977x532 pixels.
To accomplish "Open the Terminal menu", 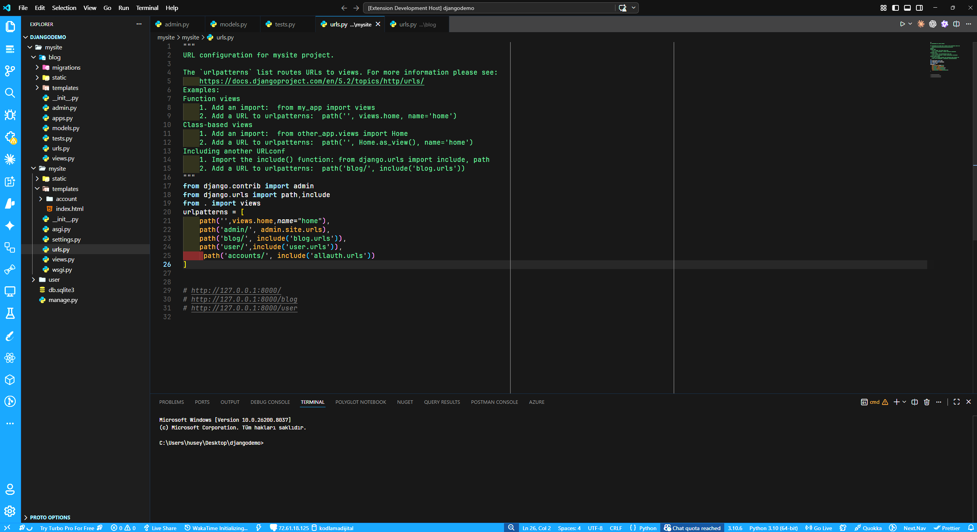I will point(147,8).
